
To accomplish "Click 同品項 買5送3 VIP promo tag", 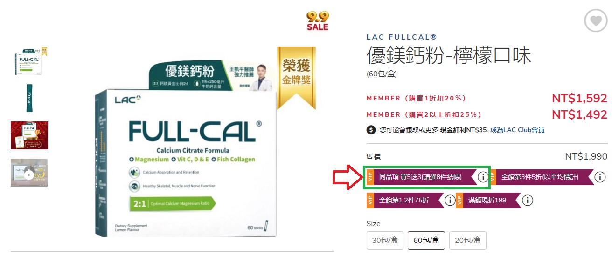I will (421, 177).
